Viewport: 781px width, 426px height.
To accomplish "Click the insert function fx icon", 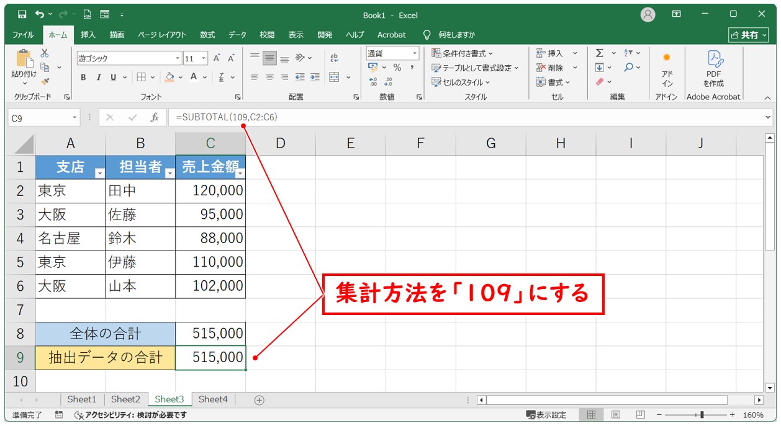I will point(155,117).
